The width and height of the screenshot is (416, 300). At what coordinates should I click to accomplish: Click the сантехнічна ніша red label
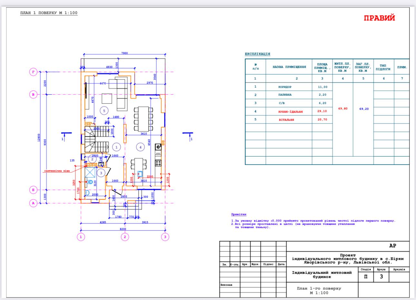coord(57,171)
